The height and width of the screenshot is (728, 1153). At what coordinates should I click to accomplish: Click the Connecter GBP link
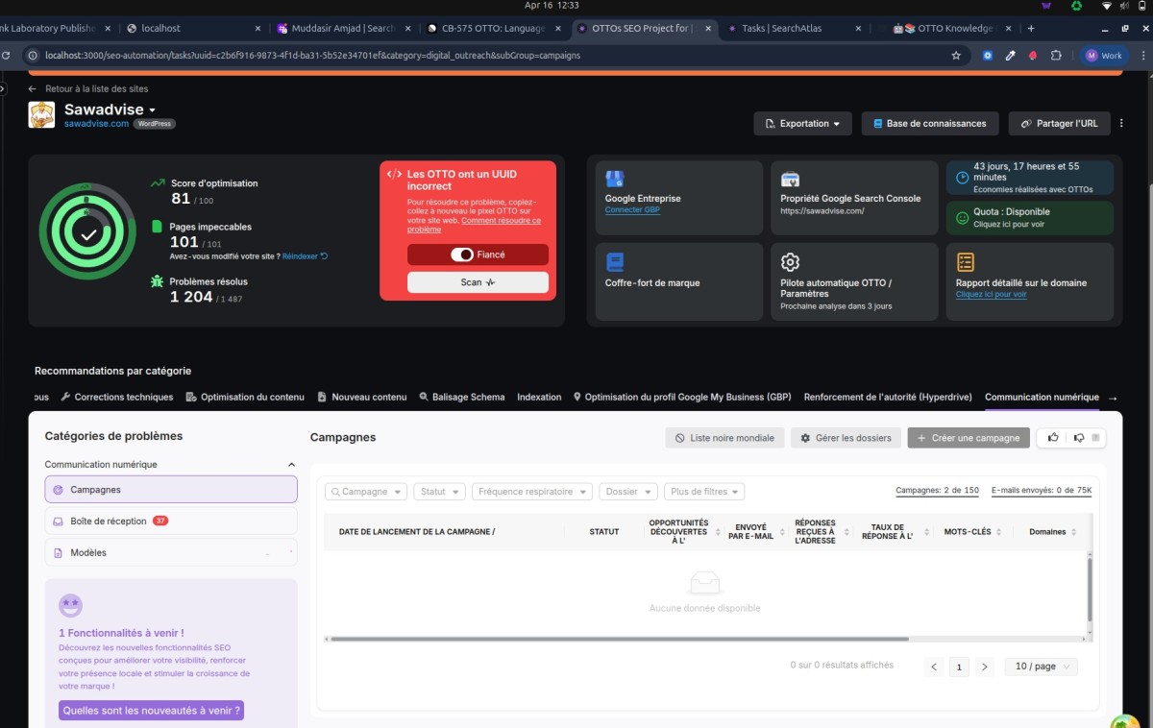632,209
